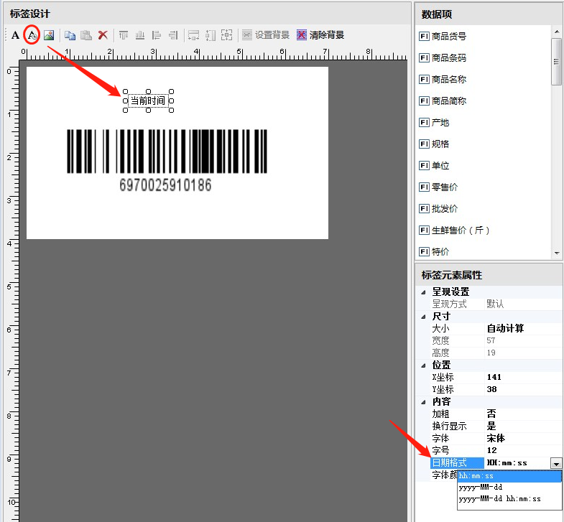564x522 pixels.
Task: Align elements to right edge
Action: [173, 35]
